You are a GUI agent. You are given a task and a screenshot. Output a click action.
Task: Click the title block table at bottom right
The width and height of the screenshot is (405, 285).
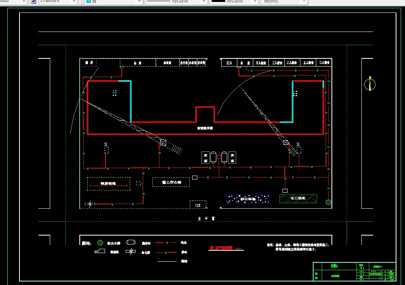[354, 271]
